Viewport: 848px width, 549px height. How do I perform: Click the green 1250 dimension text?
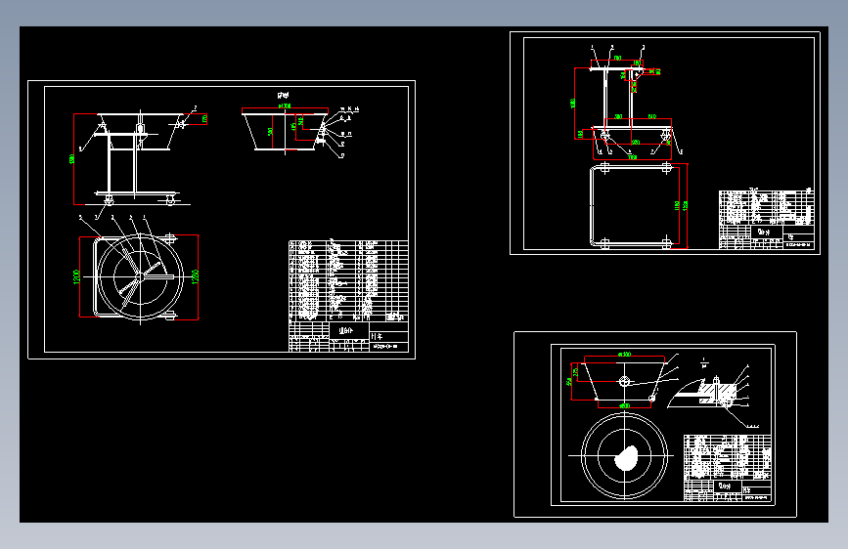pos(196,276)
